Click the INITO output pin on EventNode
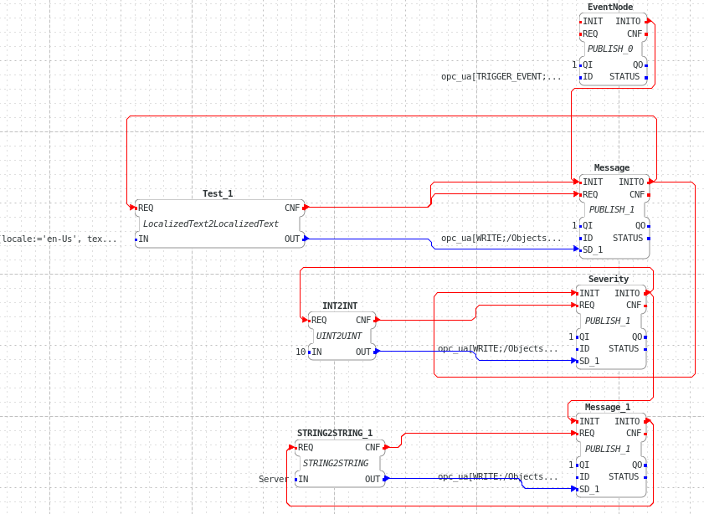704x514 pixels. [x=628, y=21]
